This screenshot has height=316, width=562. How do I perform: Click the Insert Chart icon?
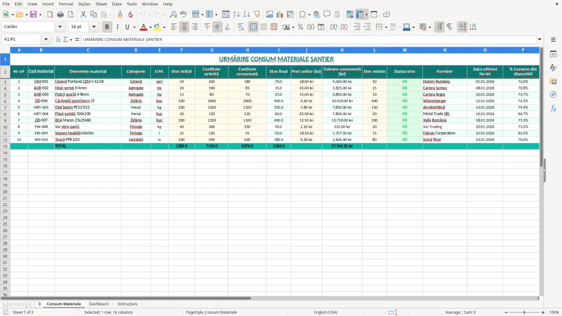click(280, 15)
